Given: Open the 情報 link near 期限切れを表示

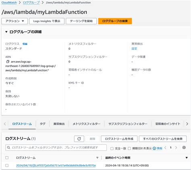Looking at the screenshot, I should pos(160,148).
